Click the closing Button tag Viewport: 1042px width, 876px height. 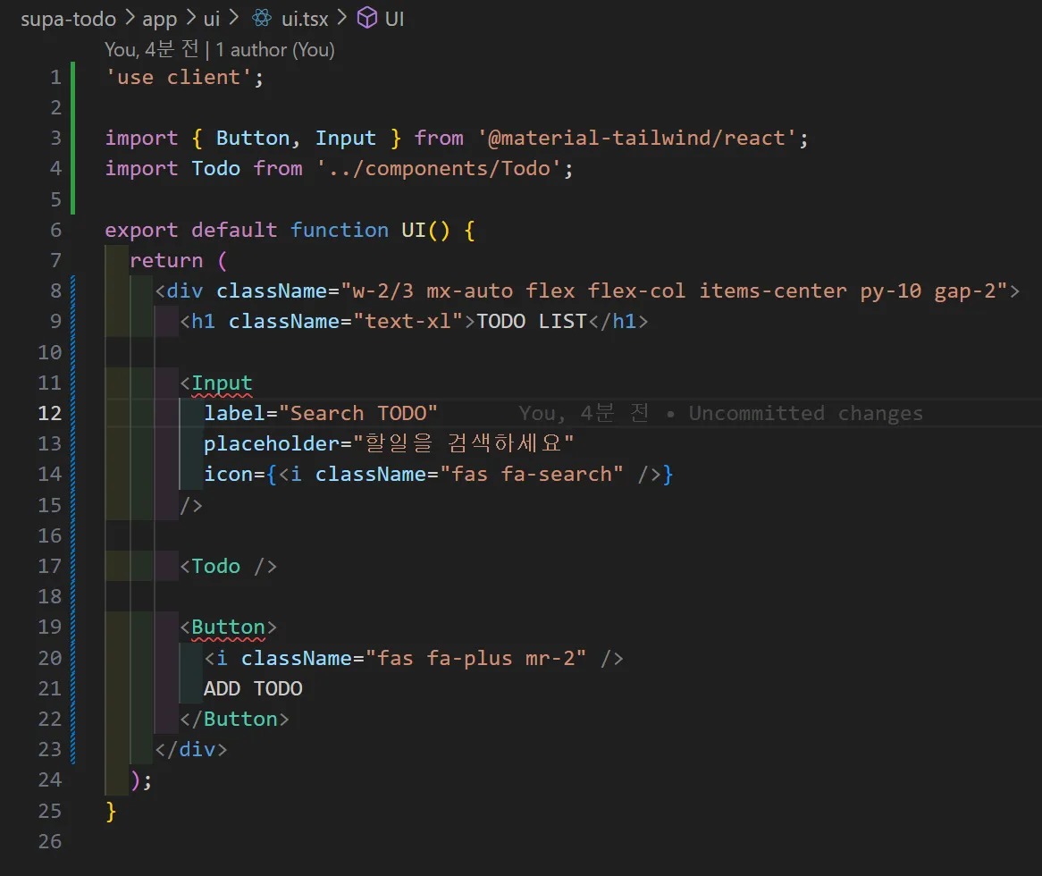coord(234,720)
